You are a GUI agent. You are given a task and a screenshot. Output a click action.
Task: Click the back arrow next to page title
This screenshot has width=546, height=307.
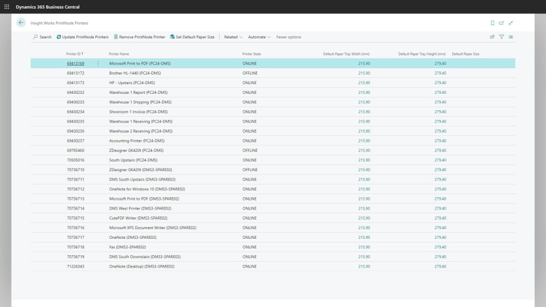(21, 22)
